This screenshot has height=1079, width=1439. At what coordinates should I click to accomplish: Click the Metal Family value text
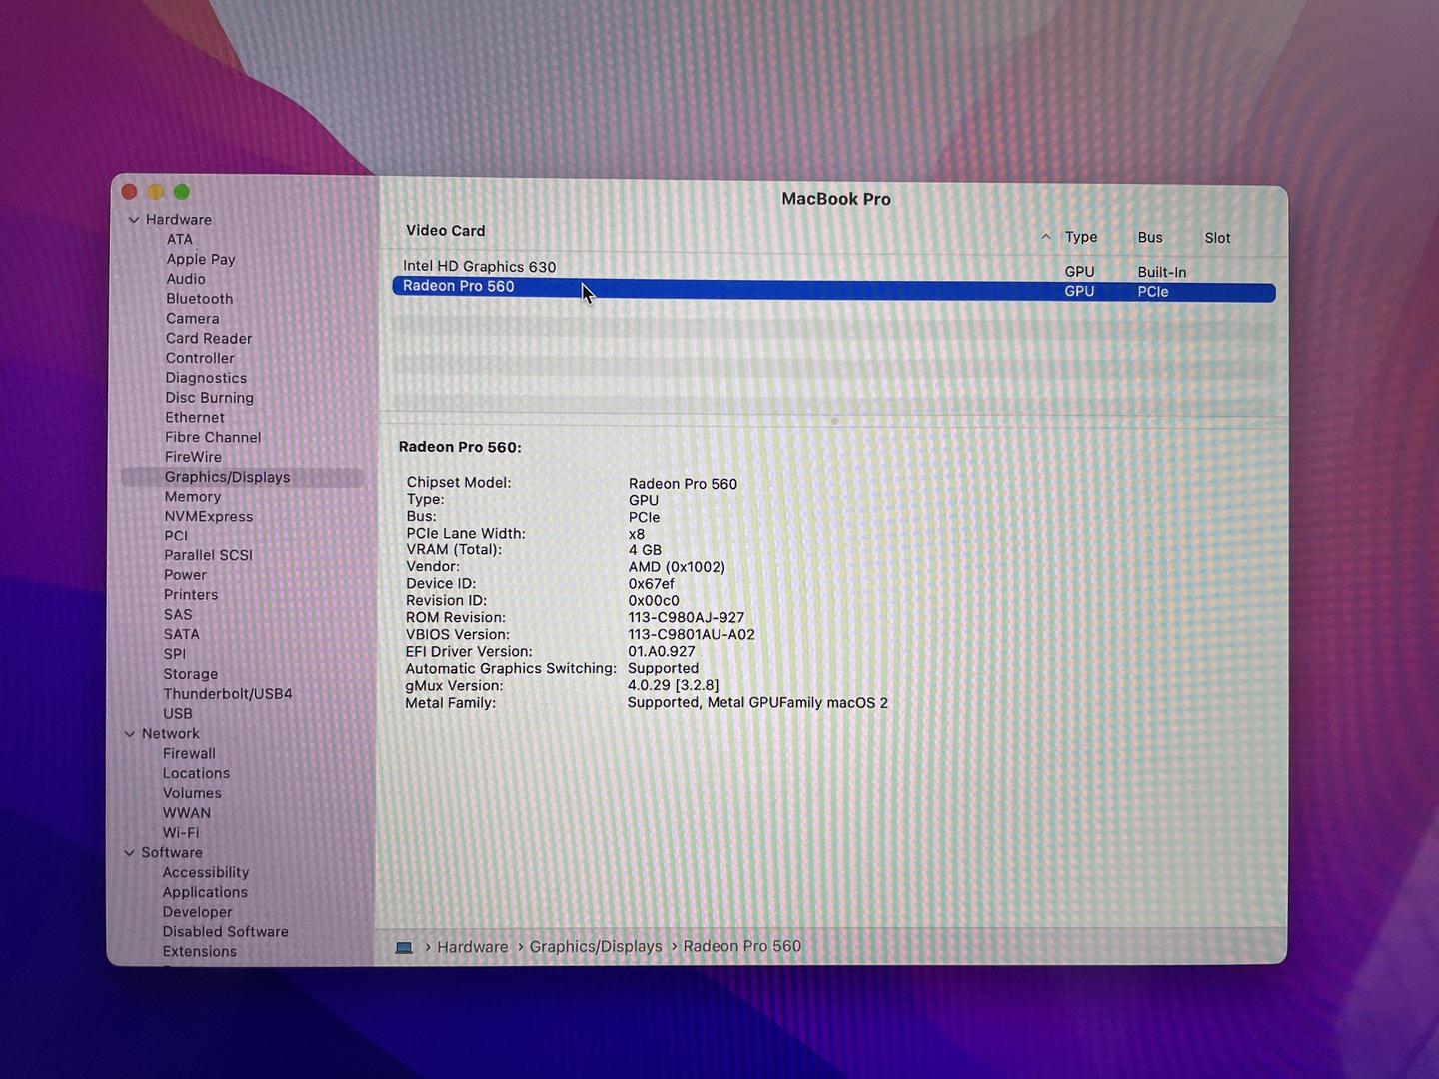[x=757, y=703]
